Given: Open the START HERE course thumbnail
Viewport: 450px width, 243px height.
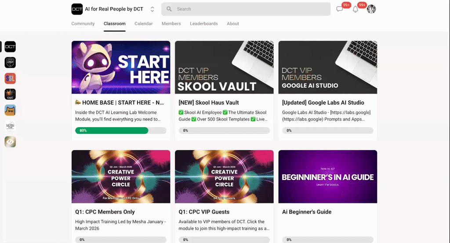Looking at the screenshot, I should 121,67.
